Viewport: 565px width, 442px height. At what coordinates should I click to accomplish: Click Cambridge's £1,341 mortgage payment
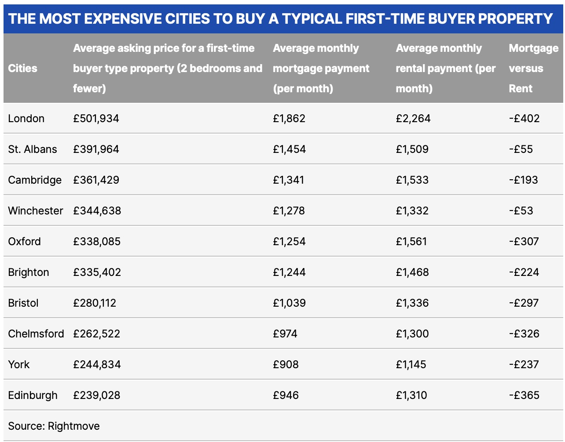pos(288,180)
